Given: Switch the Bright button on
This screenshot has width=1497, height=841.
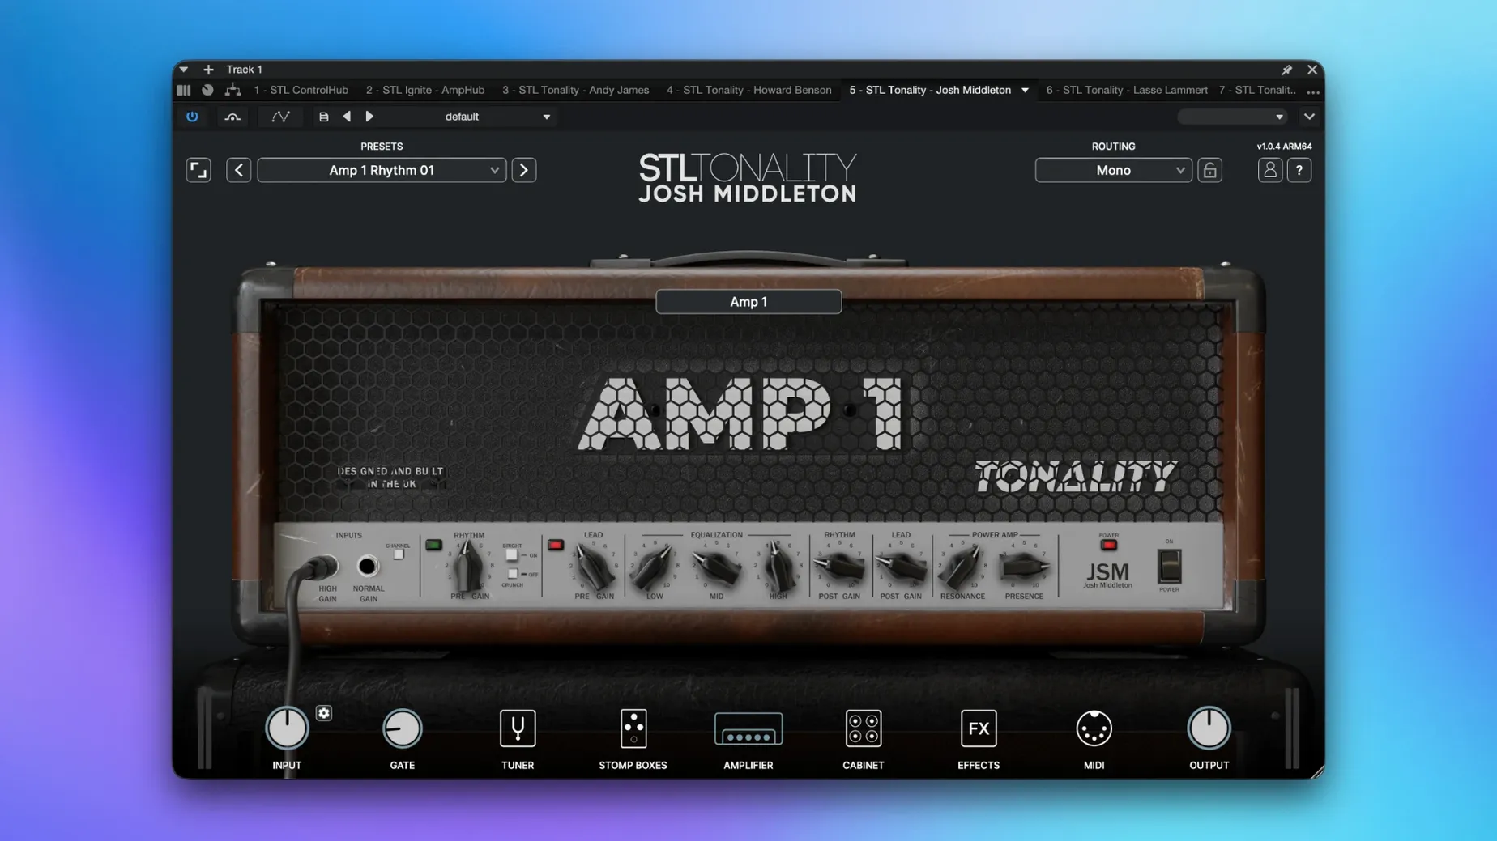Looking at the screenshot, I should tap(512, 555).
